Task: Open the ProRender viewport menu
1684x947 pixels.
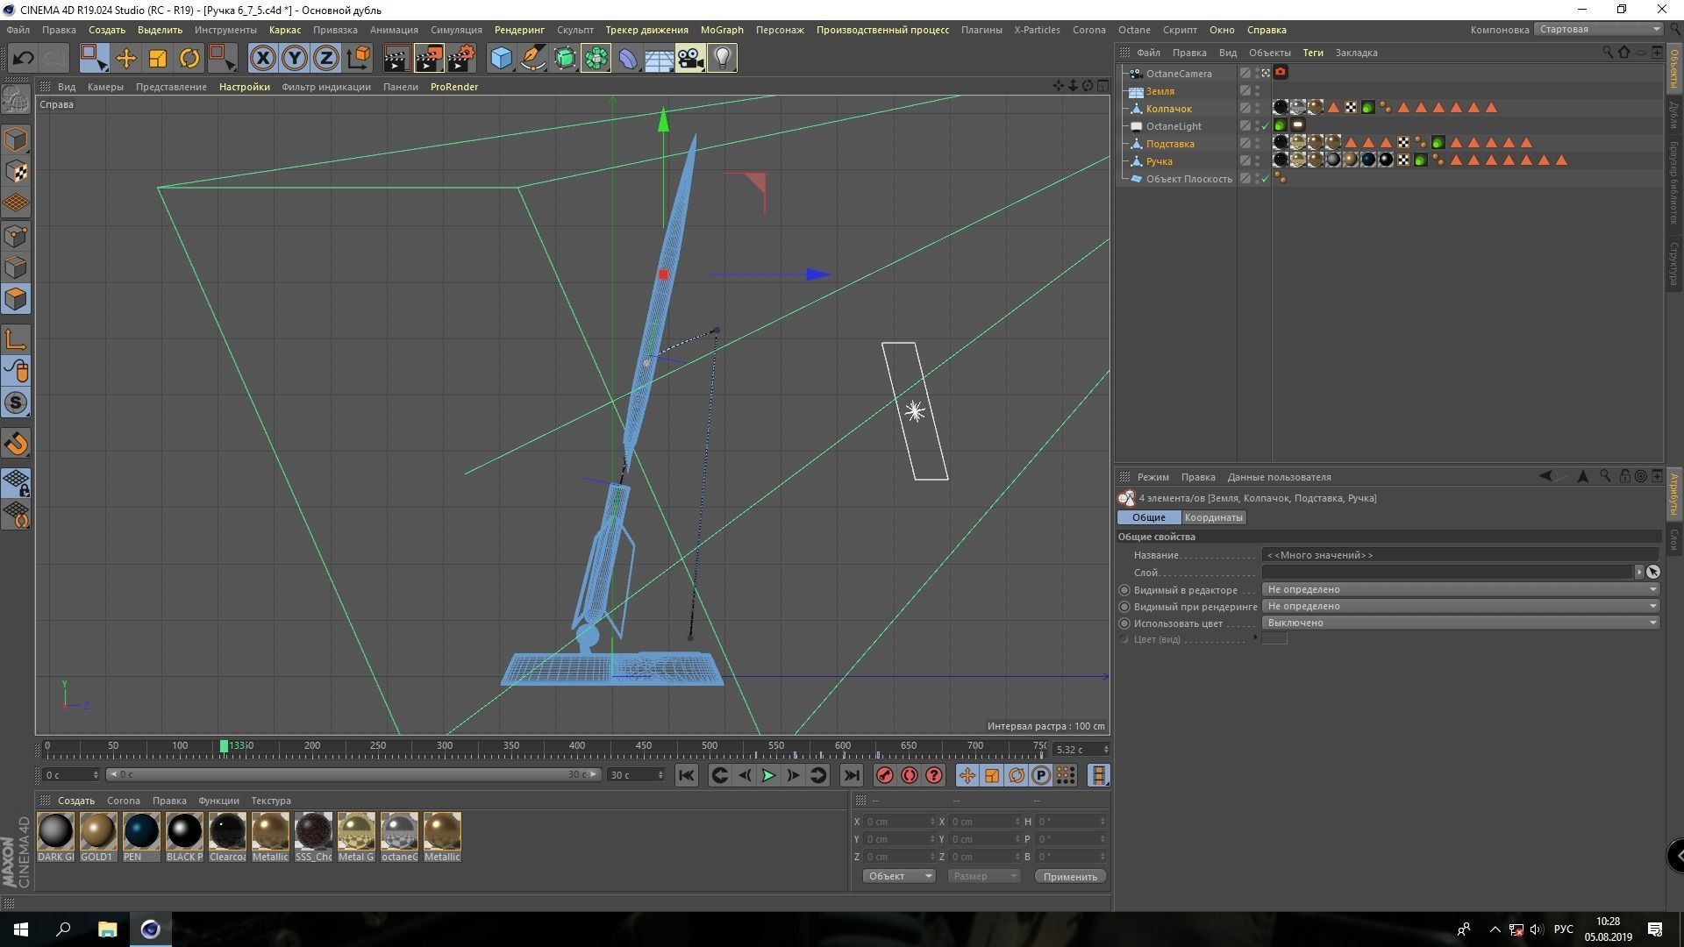Action: 454,87
